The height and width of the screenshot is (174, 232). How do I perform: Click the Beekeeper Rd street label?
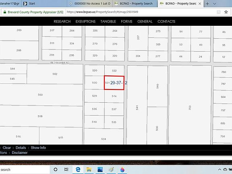click(x=60, y=62)
